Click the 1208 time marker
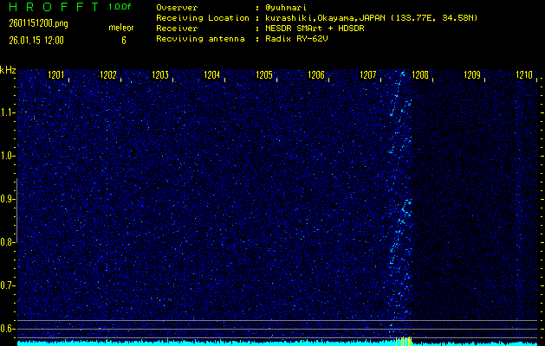The height and width of the screenshot is (346, 545). 420,75
